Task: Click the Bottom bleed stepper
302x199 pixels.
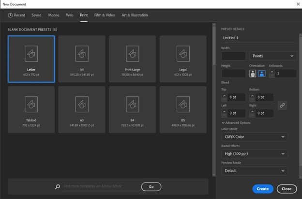Action: [252, 97]
